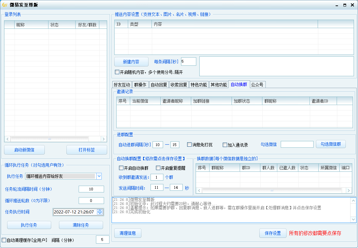Enable the 消息免打扰 checkbox
This screenshot has height=248, width=358.
pyautogui.click(x=189, y=145)
